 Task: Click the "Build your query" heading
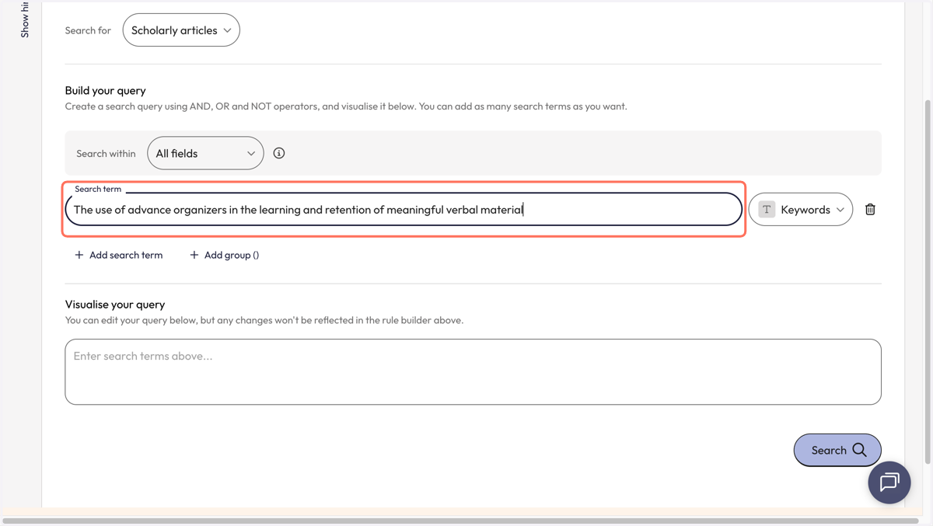pyautogui.click(x=105, y=90)
